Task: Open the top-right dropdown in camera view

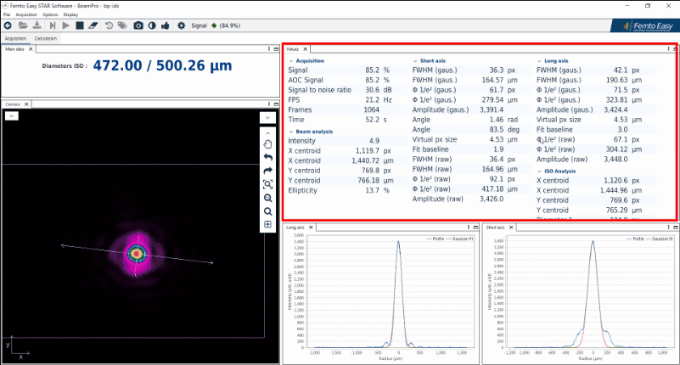Action: click(267, 117)
